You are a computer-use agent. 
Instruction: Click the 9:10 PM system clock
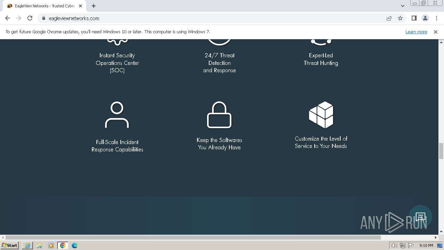(x=426, y=245)
